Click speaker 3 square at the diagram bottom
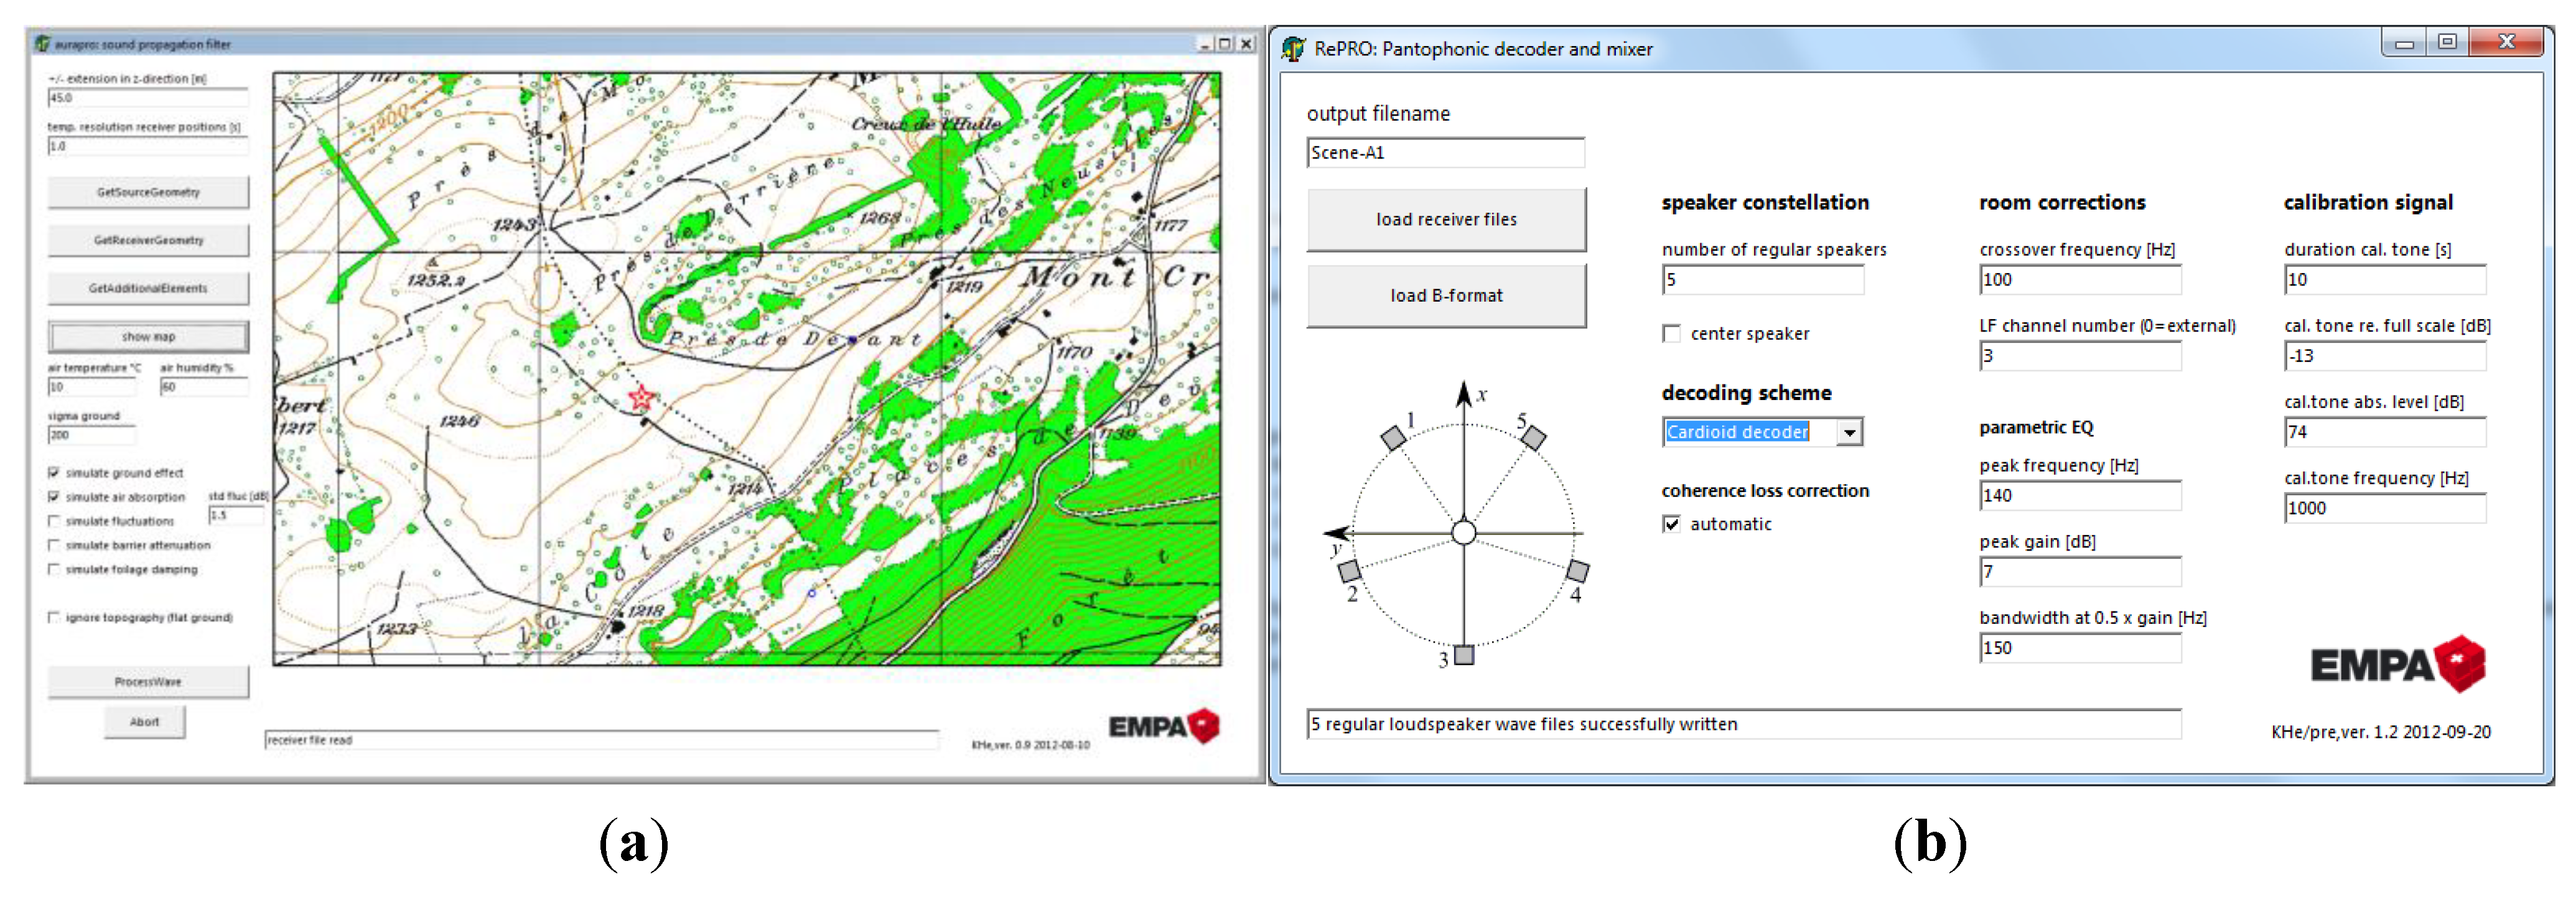This screenshot has height=907, width=2576. tap(1464, 656)
